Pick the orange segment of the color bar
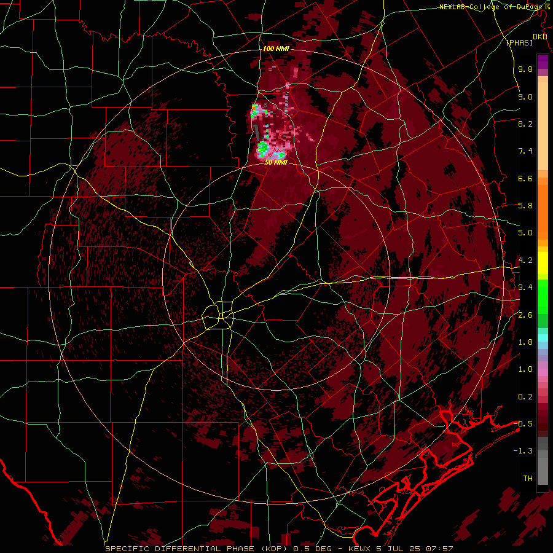The width and height of the screenshot is (553, 553). [x=543, y=211]
